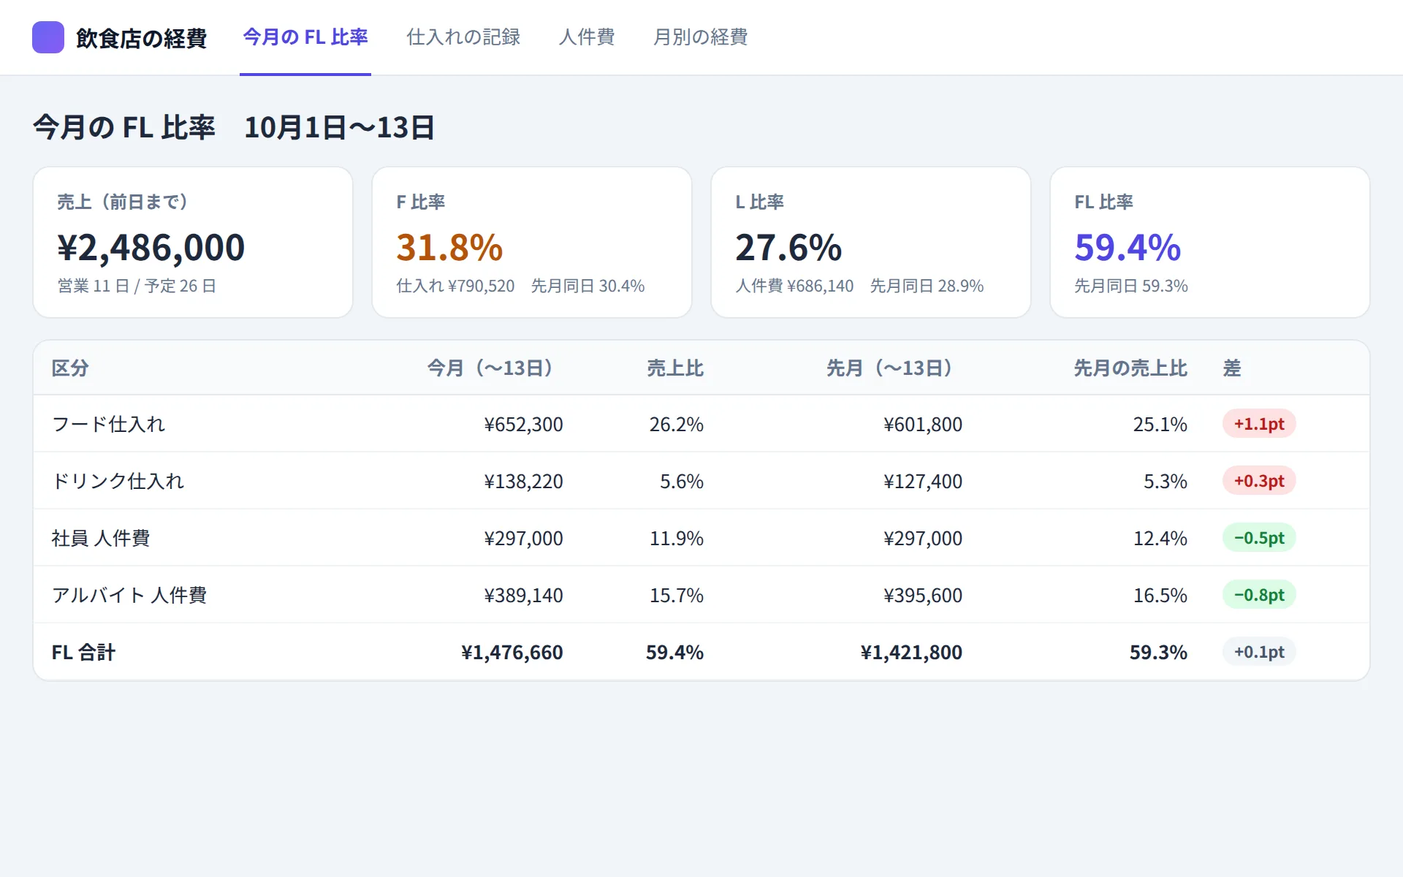Select the sales value ¥2,486,000
The height and width of the screenshot is (877, 1403).
click(x=151, y=247)
